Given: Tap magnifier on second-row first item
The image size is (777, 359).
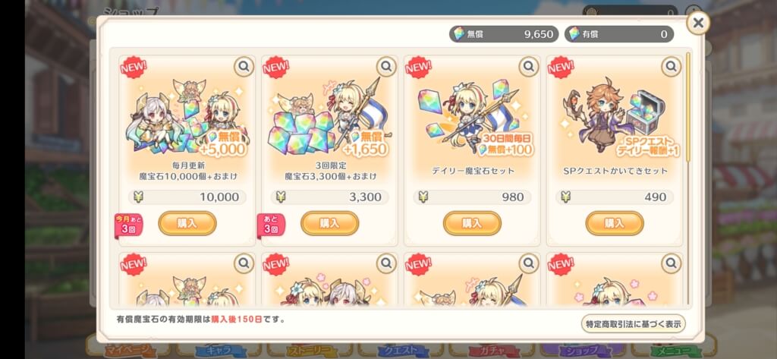Looking at the screenshot, I should (x=244, y=263).
